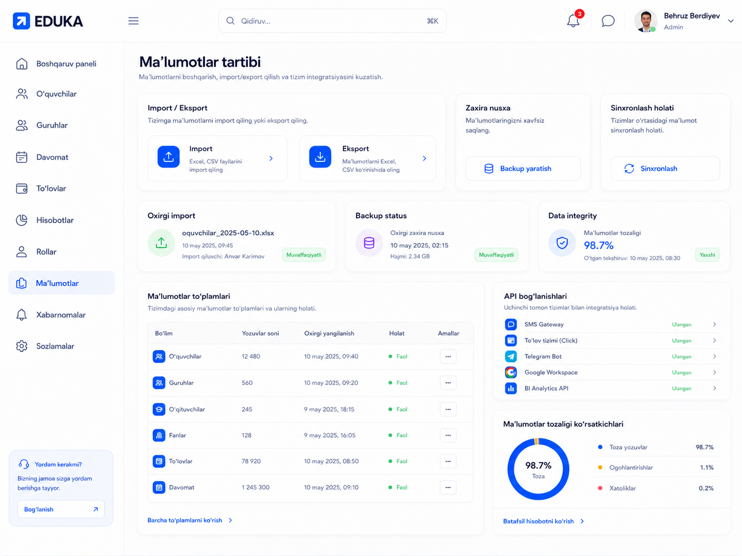Open the notifications bell icon
Viewport: 742px width, 556px height.
(x=573, y=21)
